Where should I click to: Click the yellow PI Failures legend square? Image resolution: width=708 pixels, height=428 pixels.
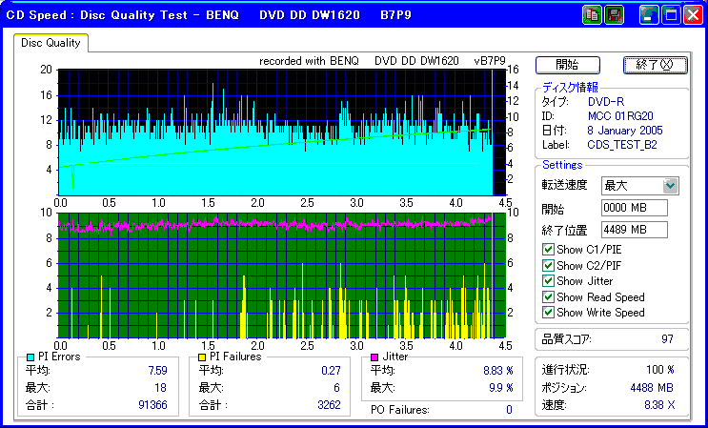(202, 357)
